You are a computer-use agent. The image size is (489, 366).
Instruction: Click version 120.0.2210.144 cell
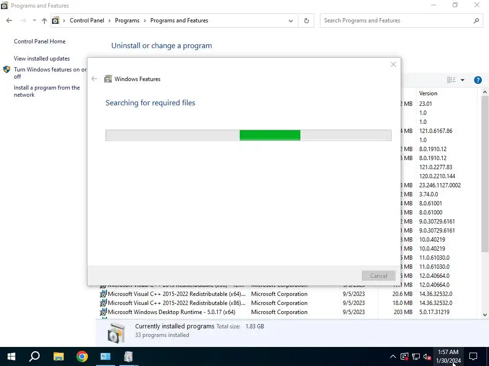437,176
